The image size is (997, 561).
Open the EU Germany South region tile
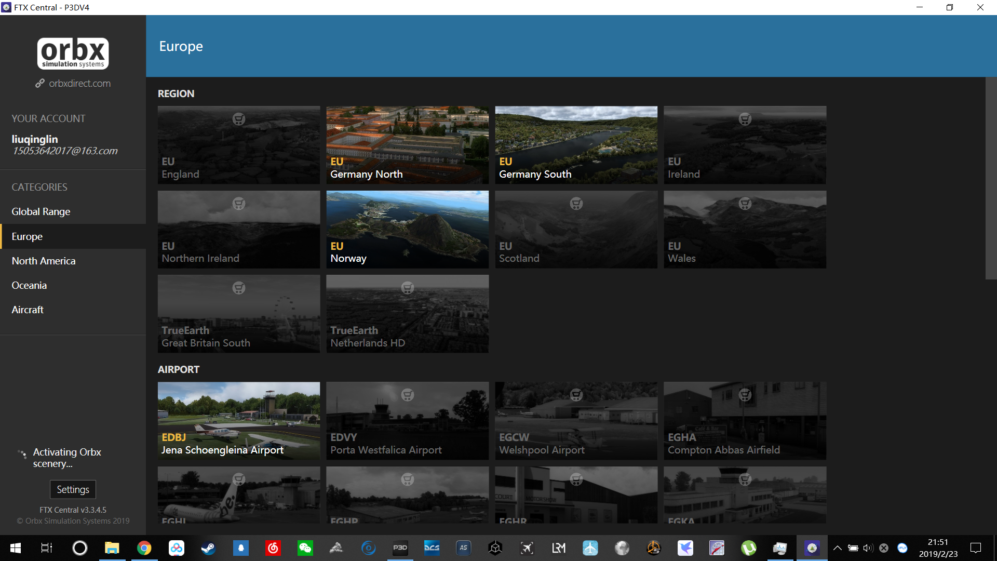[576, 145]
